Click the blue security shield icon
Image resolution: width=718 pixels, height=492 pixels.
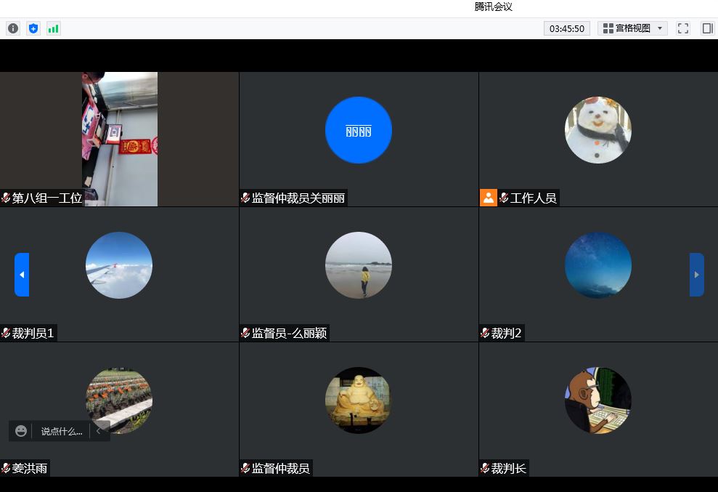33,28
